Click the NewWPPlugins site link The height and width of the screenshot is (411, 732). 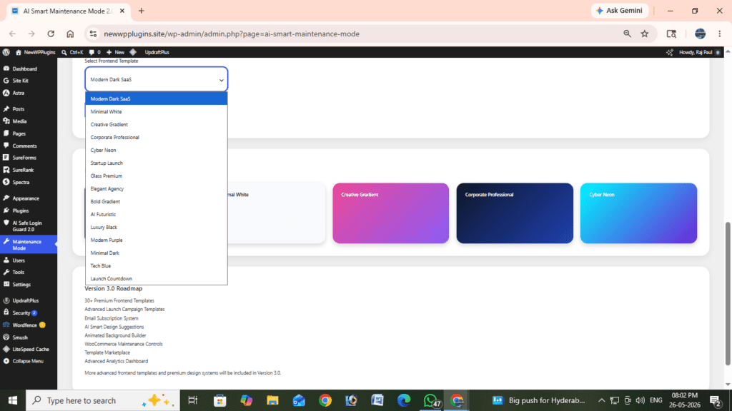36,52
